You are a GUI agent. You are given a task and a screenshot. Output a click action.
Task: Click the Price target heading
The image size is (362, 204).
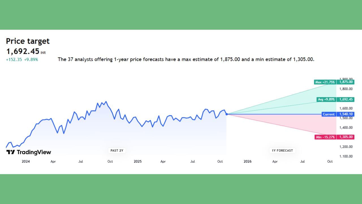tap(28, 41)
